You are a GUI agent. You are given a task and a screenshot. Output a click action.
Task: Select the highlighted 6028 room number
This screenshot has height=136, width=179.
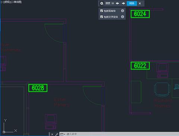click(x=38, y=88)
